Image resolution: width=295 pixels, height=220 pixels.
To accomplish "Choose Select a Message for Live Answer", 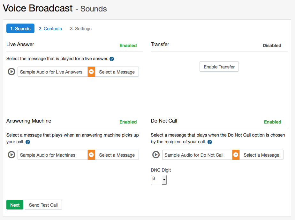I will 117,72.
